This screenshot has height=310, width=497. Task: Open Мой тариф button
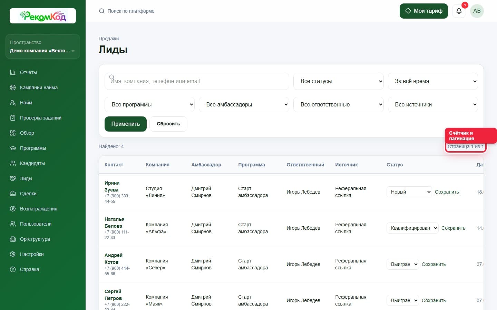424,11
